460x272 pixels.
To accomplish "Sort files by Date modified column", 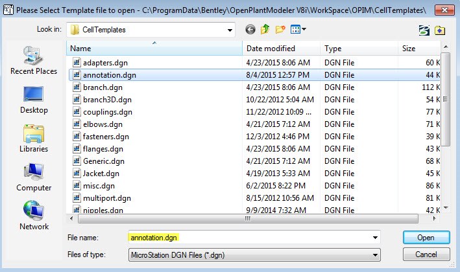I will coord(281,49).
